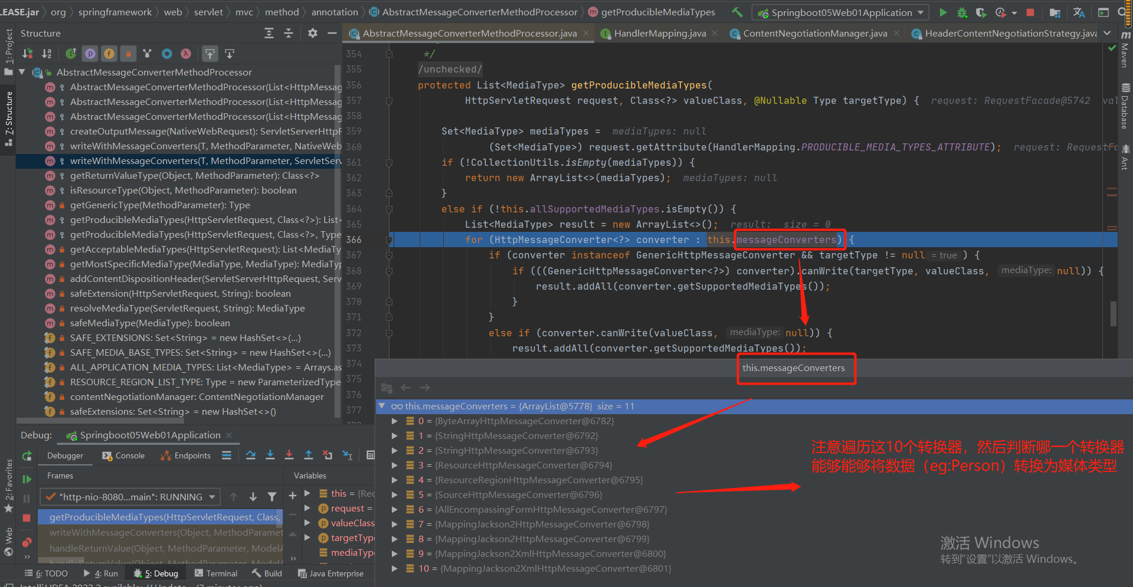Image resolution: width=1133 pixels, height=587 pixels.
Task: Toggle autoscroll to source in the Structure panel
Action: [x=210, y=54]
